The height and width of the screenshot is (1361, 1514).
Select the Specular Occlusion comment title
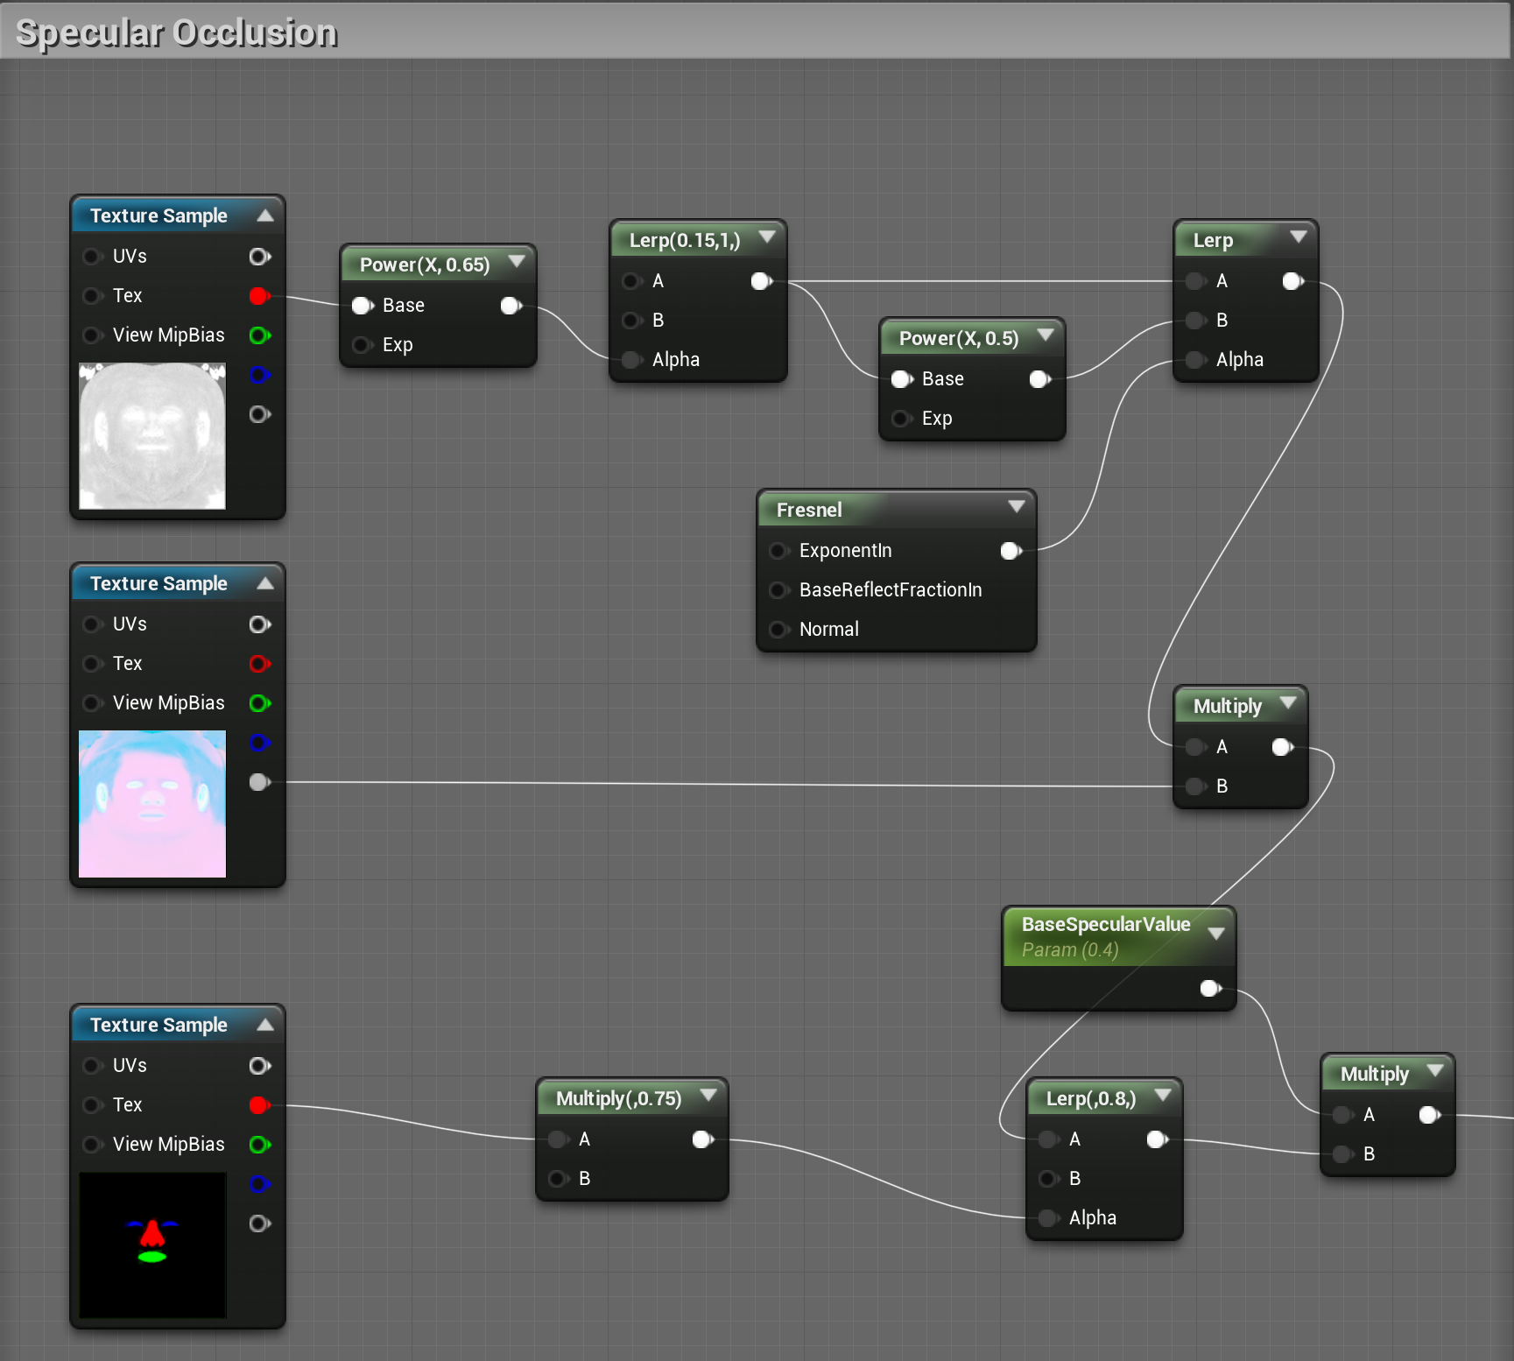177,33
